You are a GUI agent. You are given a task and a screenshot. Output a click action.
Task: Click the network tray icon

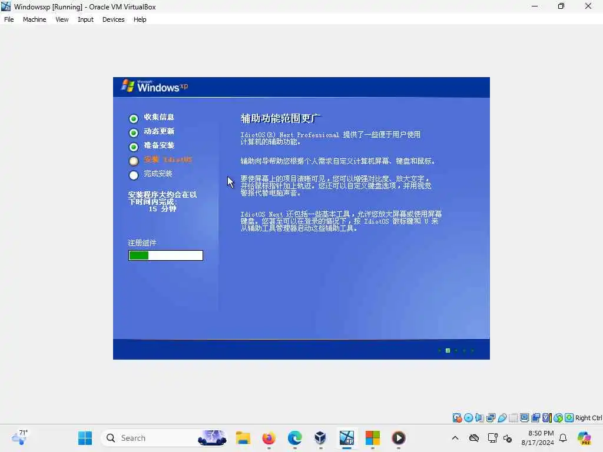click(x=492, y=438)
